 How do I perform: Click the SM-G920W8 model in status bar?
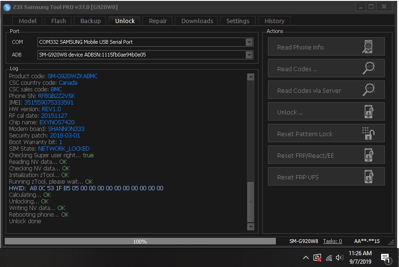coord(304,241)
